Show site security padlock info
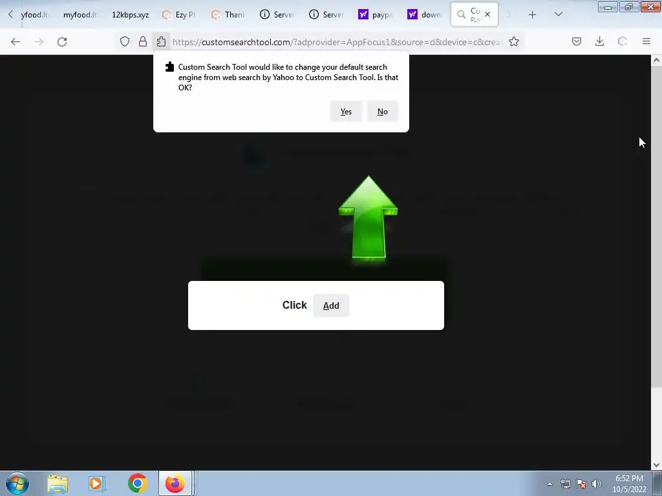The width and height of the screenshot is (662, 496). point(143,41)
